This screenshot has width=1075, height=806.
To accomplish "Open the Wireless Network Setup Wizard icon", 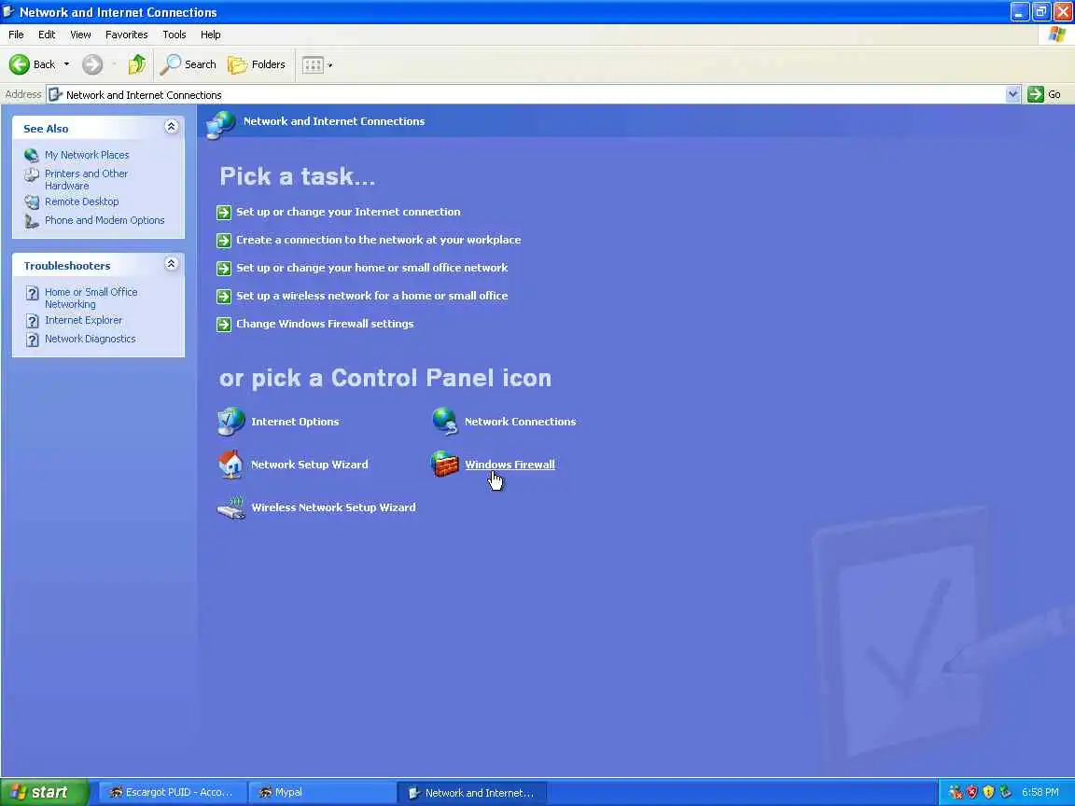I will pyautogui.click(x=231, y=507).
